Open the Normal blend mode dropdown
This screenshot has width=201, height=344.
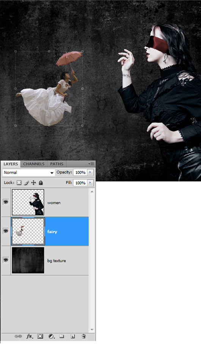(28, 173)
